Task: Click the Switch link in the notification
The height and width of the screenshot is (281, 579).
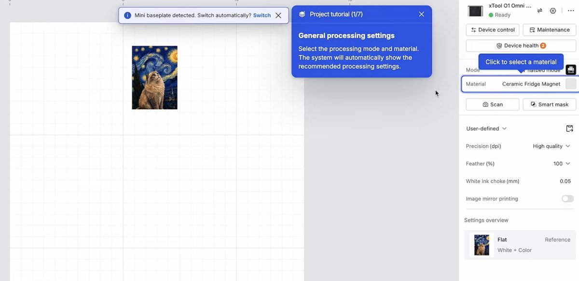Action: [262, 15]
